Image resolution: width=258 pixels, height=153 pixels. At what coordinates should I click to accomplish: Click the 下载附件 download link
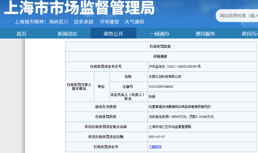coord(155,147)
